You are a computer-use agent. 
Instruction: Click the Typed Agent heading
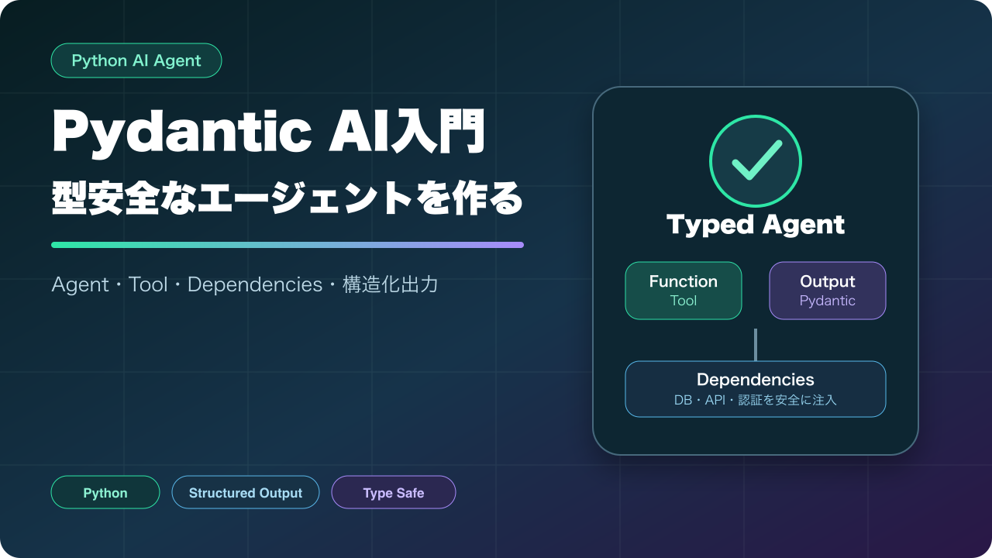coord(756,225)
